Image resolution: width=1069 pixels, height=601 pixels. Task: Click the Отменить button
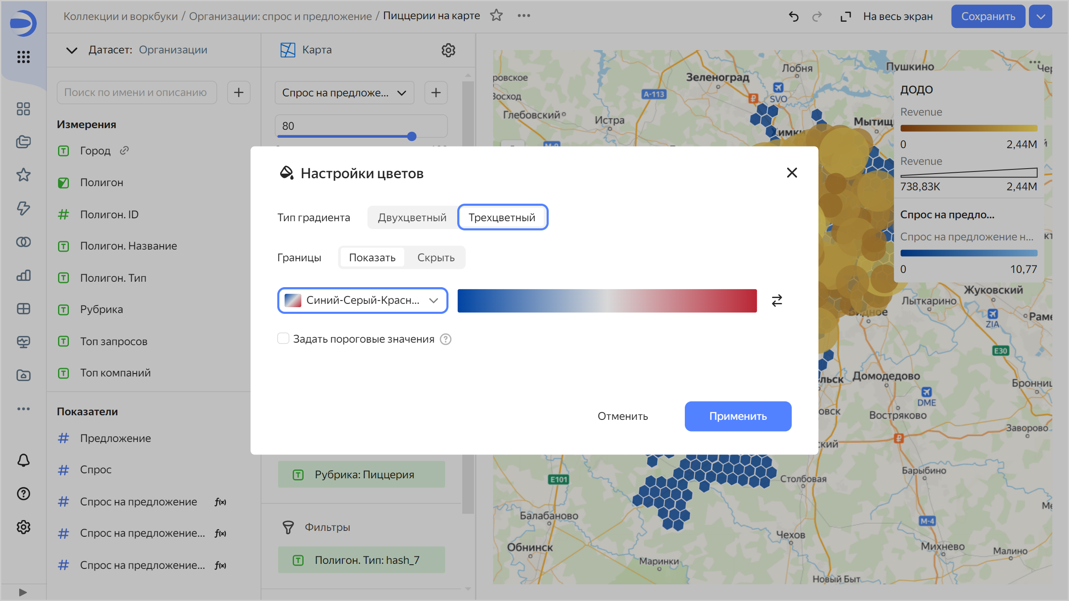(622, 416)
